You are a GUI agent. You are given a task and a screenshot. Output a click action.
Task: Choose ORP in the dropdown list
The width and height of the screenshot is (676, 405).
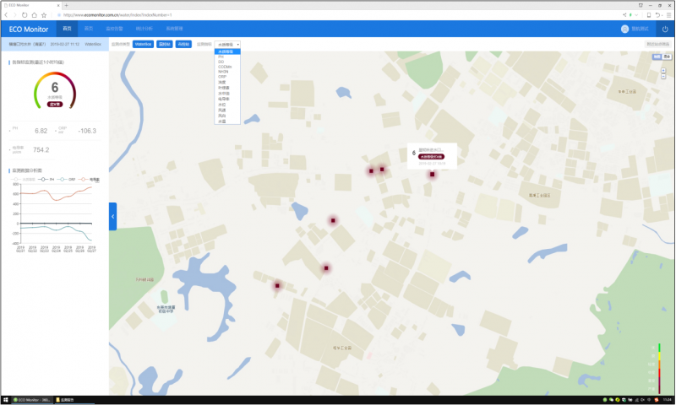(x=227, y=77)
